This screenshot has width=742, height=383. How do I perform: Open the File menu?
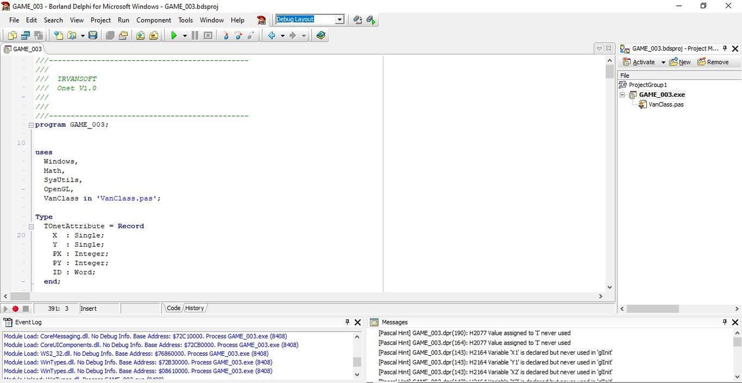point(14,20)
